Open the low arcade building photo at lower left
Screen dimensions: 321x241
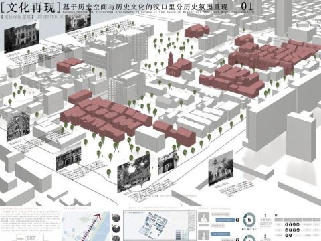pos(68,156)
